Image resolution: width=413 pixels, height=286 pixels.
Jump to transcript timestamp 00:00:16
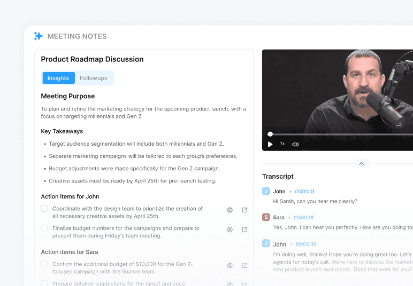(303, 218)
